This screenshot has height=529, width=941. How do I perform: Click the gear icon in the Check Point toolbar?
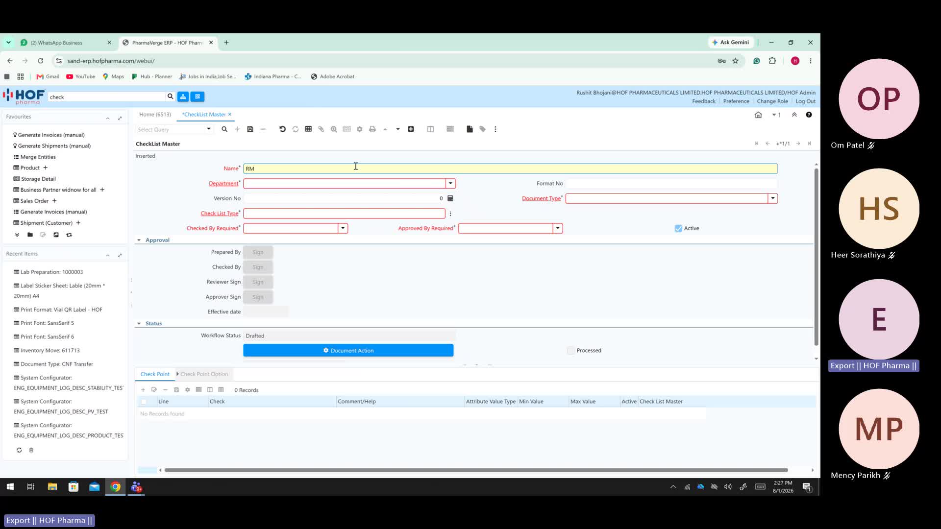187,390
